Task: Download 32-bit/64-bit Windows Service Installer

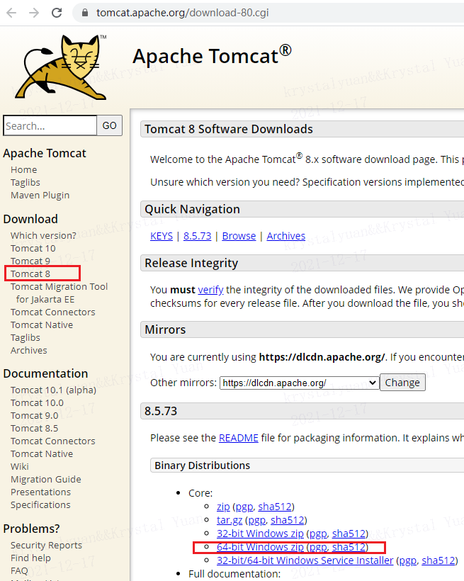Action: coord(305,560)
